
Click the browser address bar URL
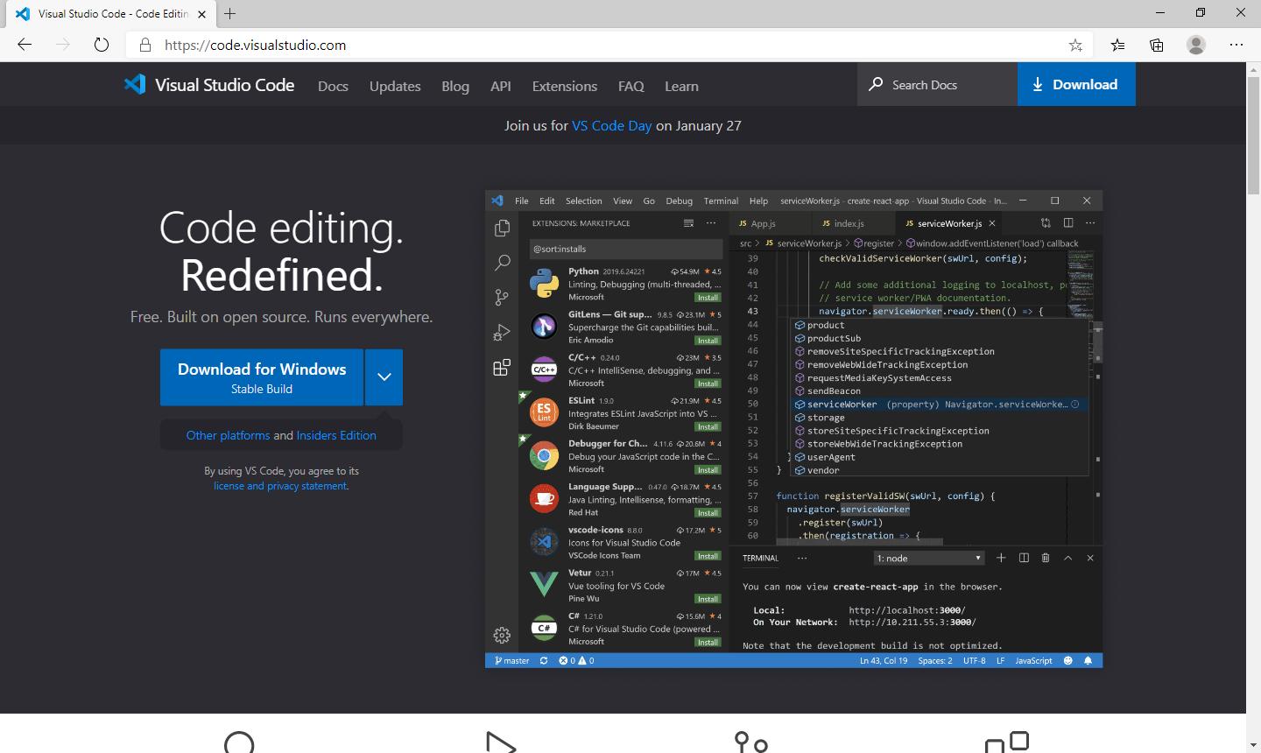256,45
